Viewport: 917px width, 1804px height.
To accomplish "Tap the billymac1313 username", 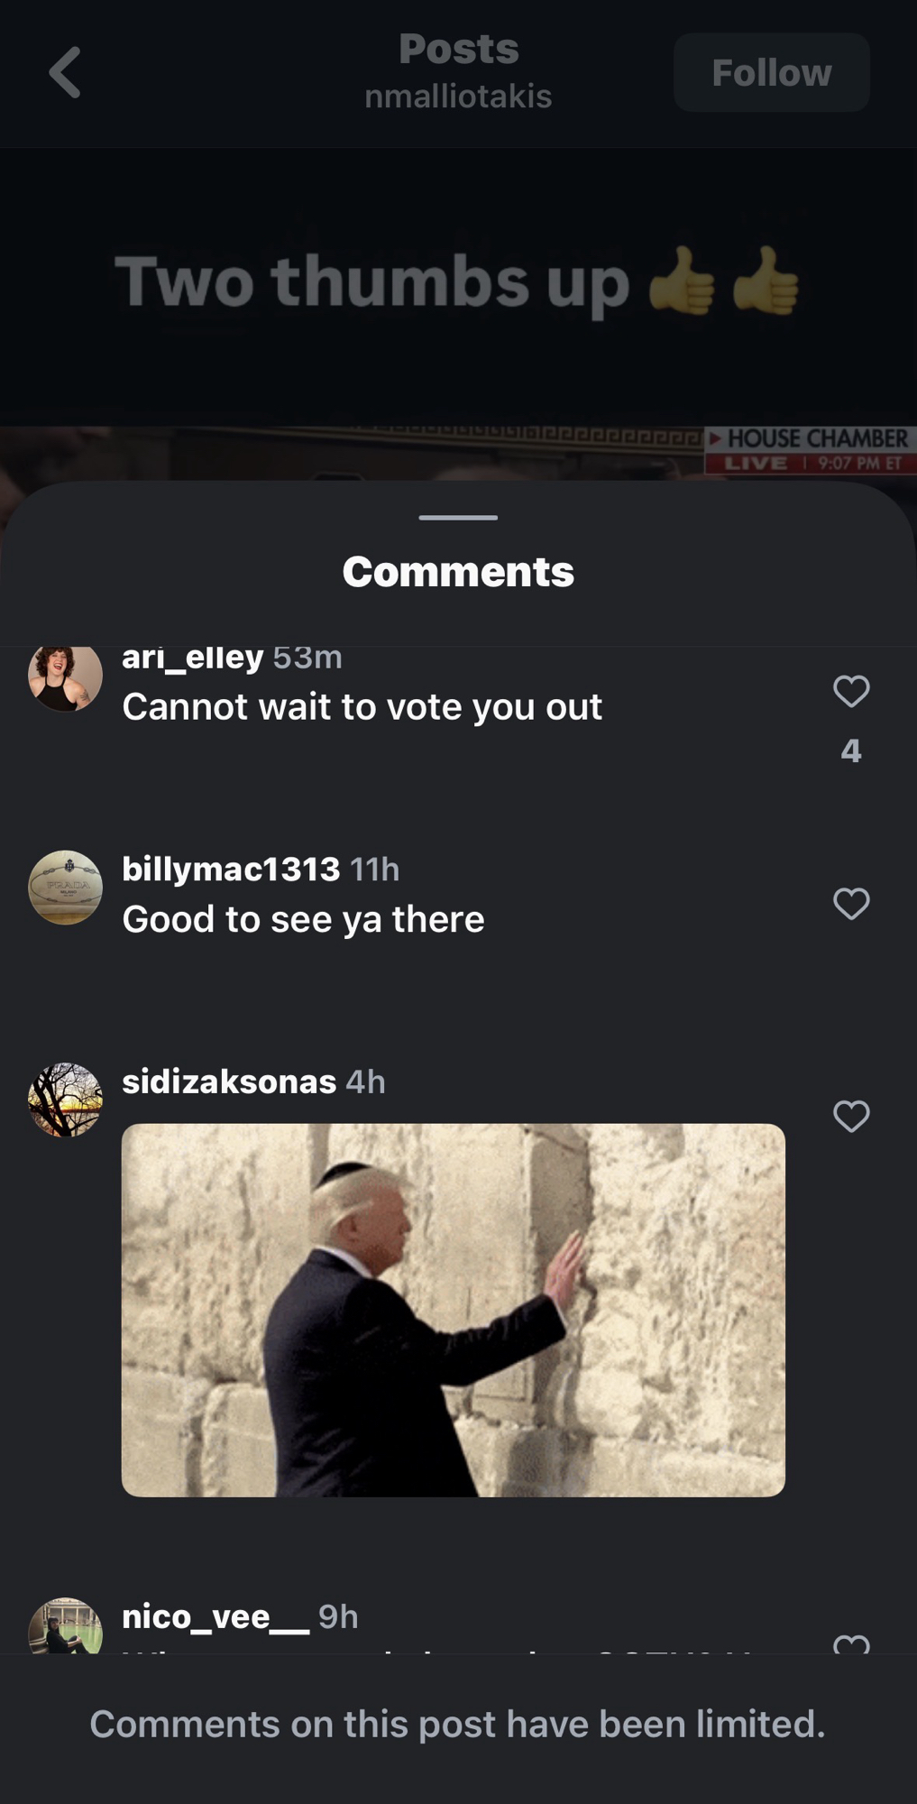I will click(231, 870).
